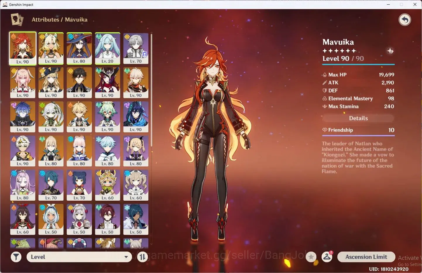The image size is (422, 273).
Task: Select Nahida portrait Lv. 90
Action: (x=51, y=117)
